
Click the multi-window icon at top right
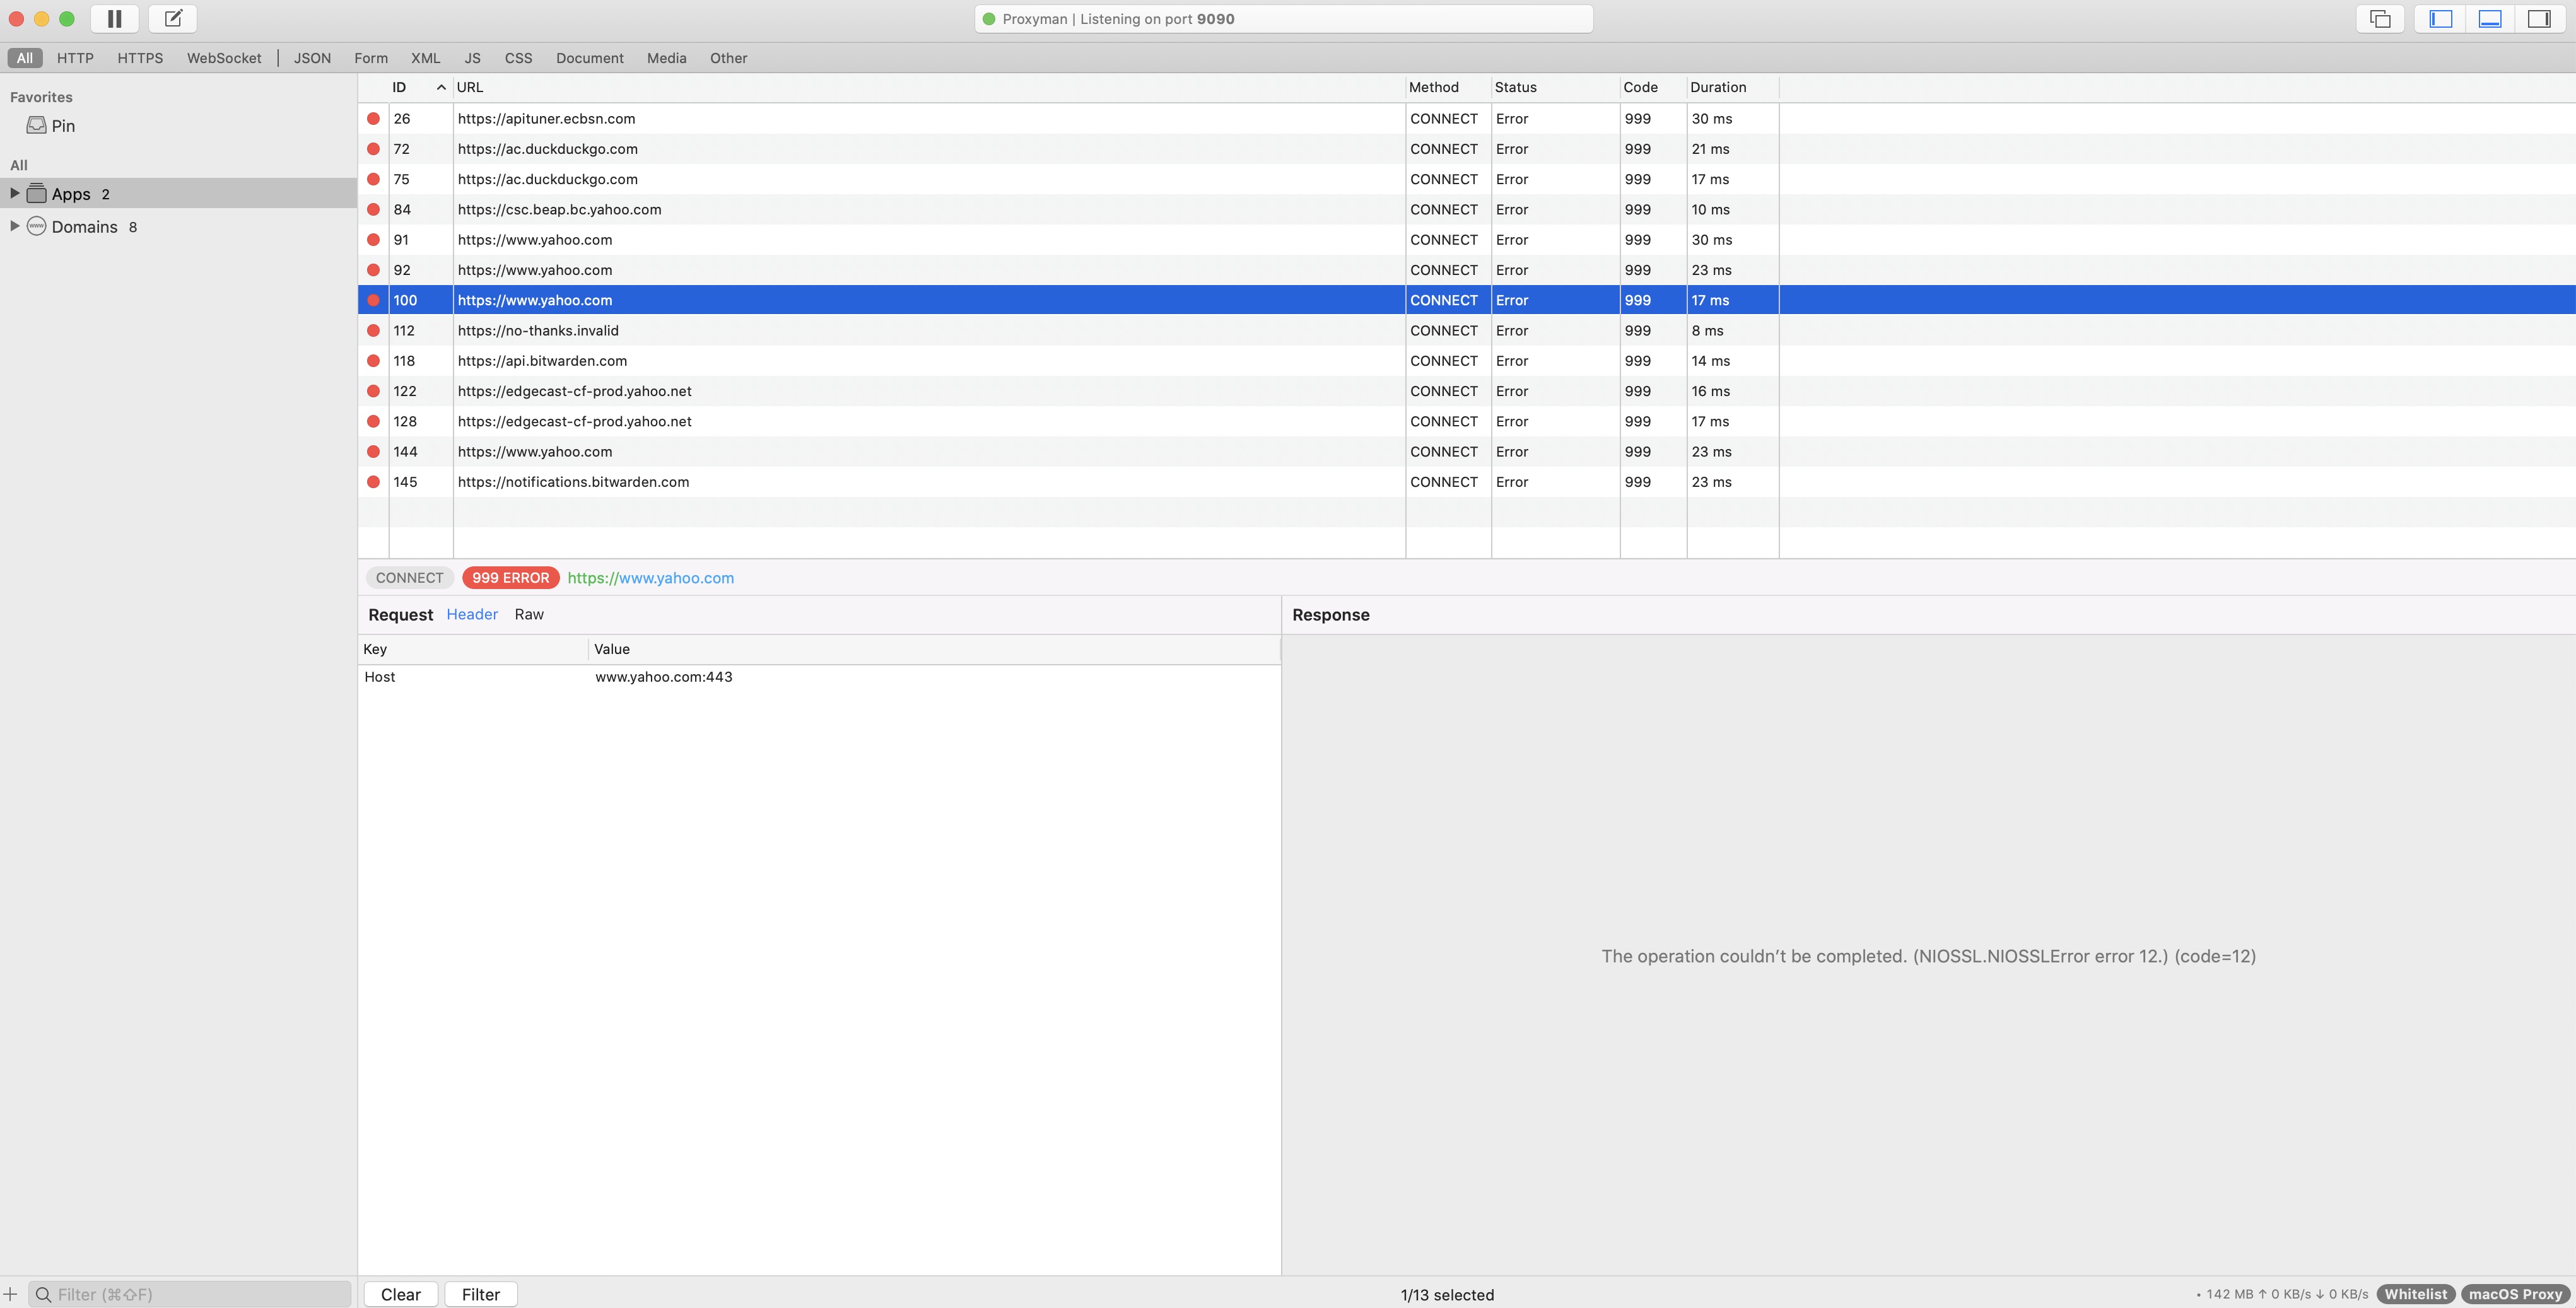click(2380, 19)
